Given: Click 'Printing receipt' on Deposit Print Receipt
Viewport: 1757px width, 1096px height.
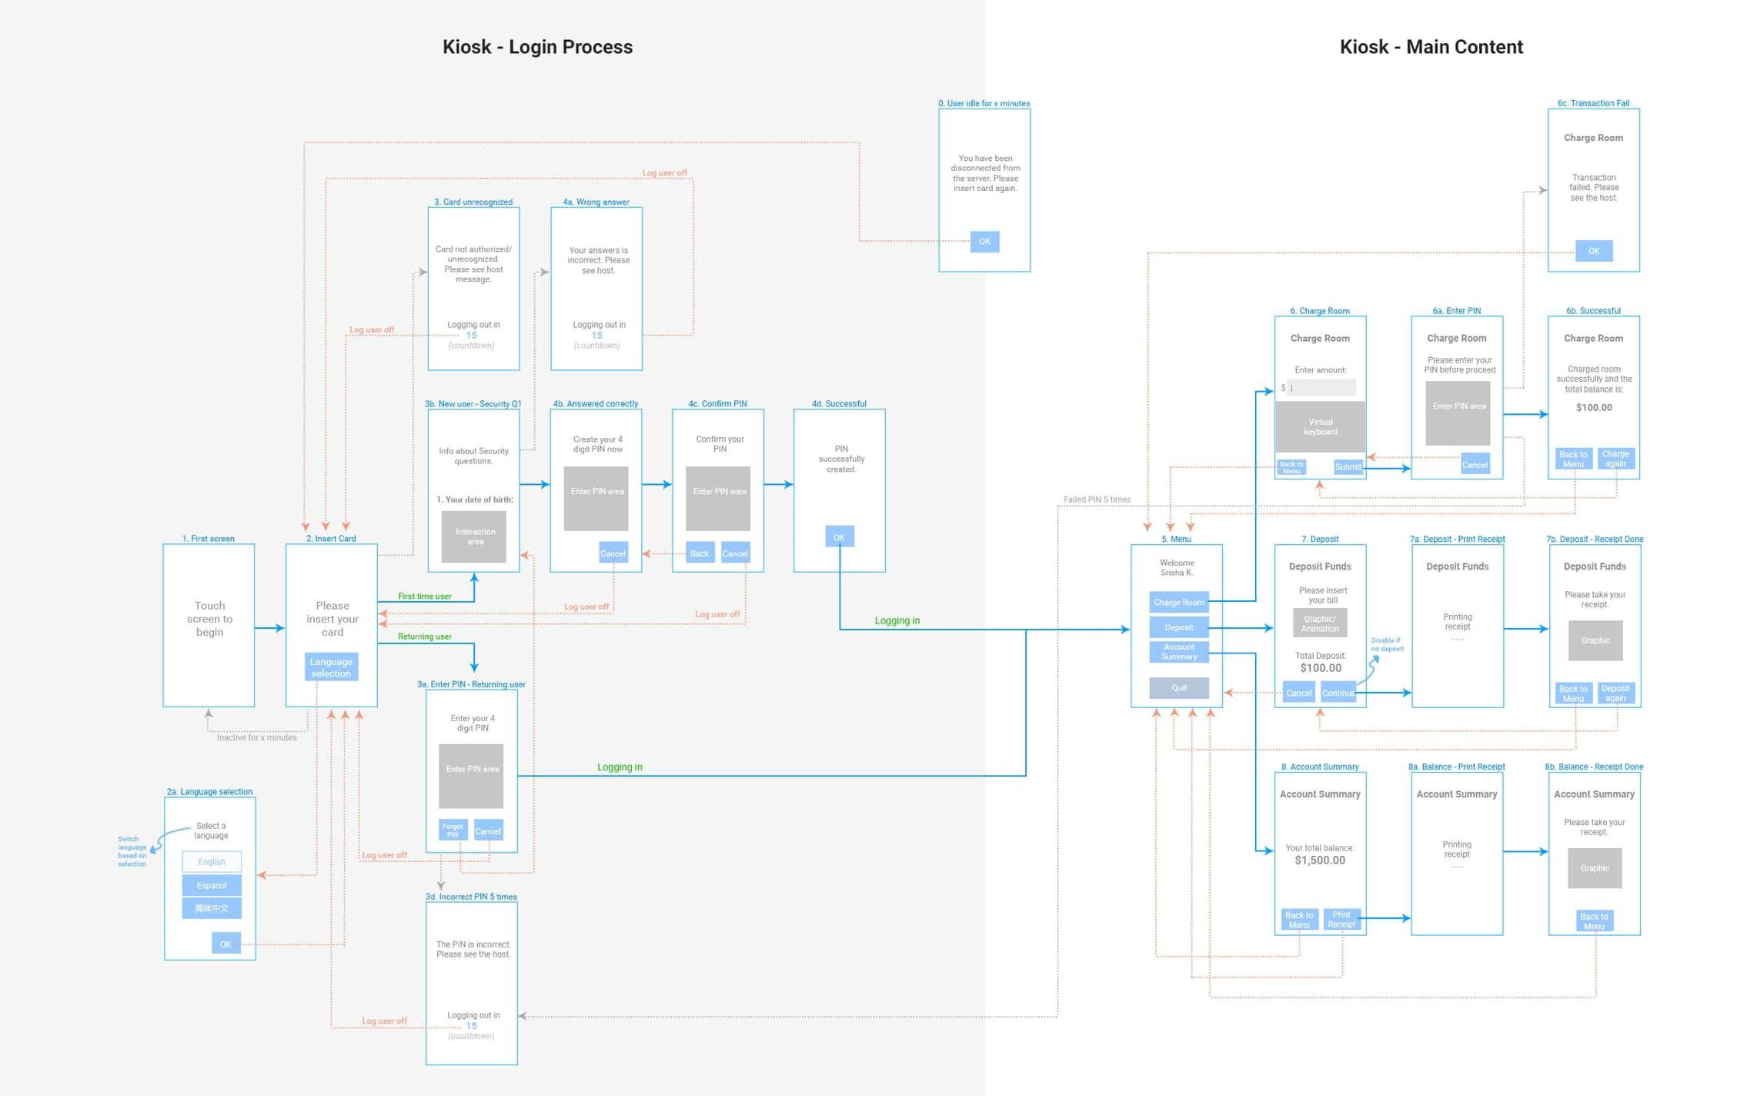Looking at the screenshot, I should click(1458, 622).
